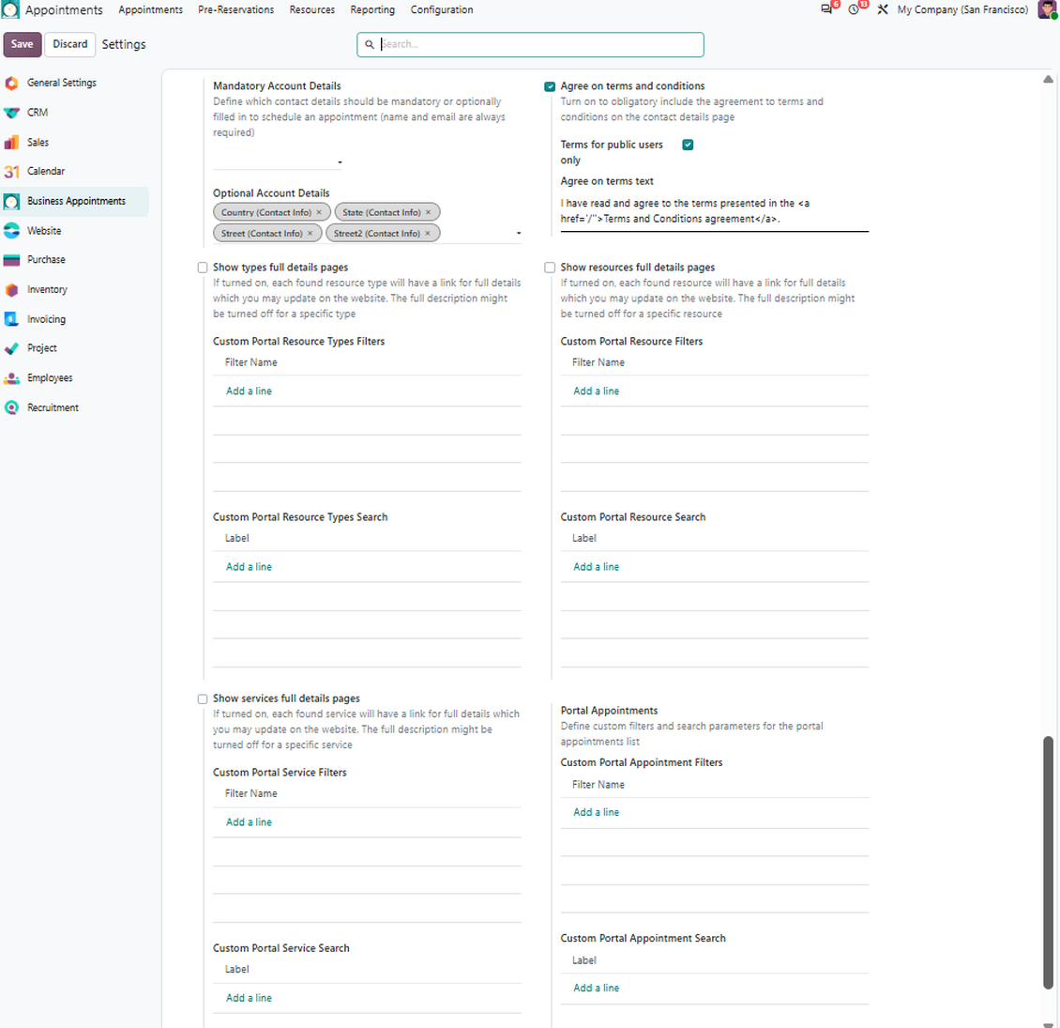Remove the Street (Contact Info) tag
Viewport: 1060px width, 1028px height.
(x=310, y=234)
